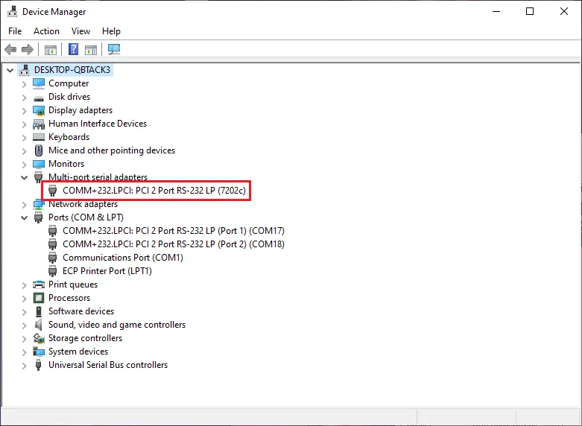
Task: Open the File menu
Action: tap(15, 31)
